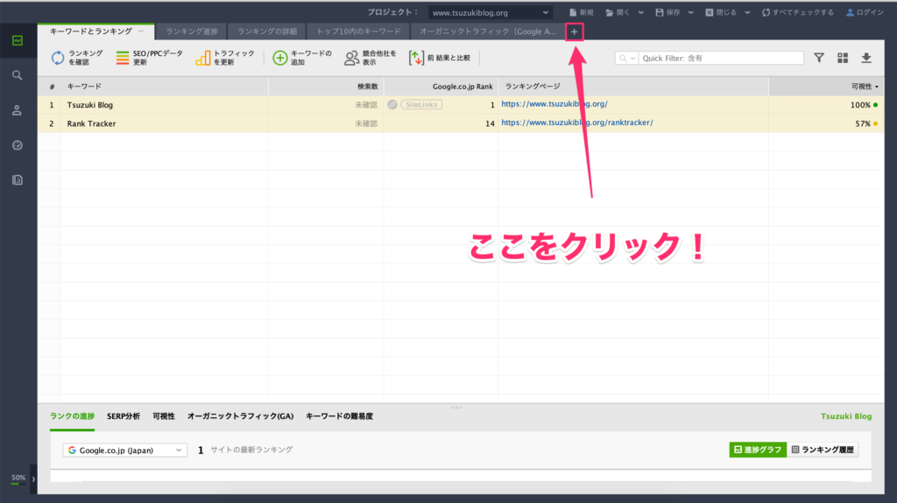Expand the 保存 dropdown arrow
Screen dimensions: 897x503
[x=691, y=12]
